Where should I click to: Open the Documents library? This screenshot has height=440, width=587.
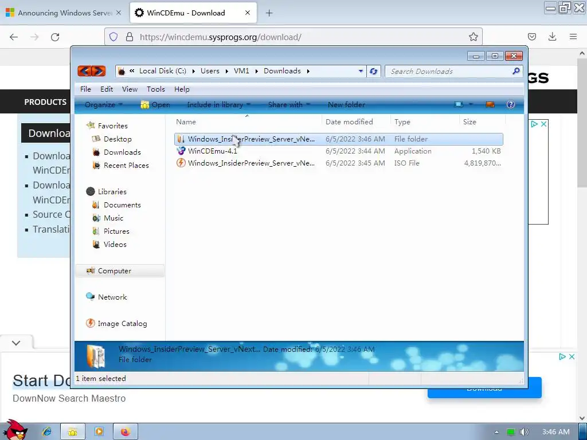122,205
